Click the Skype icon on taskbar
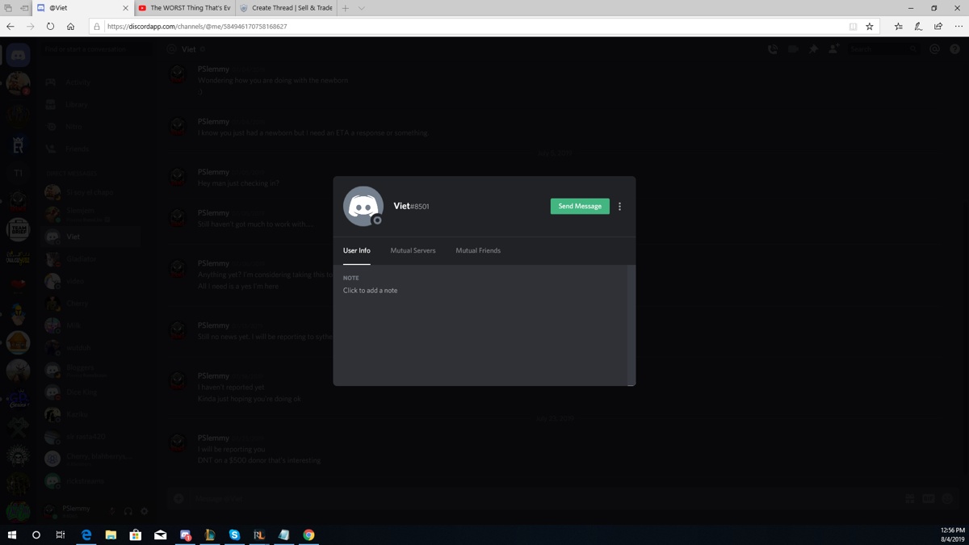 [x=234, y=535]
